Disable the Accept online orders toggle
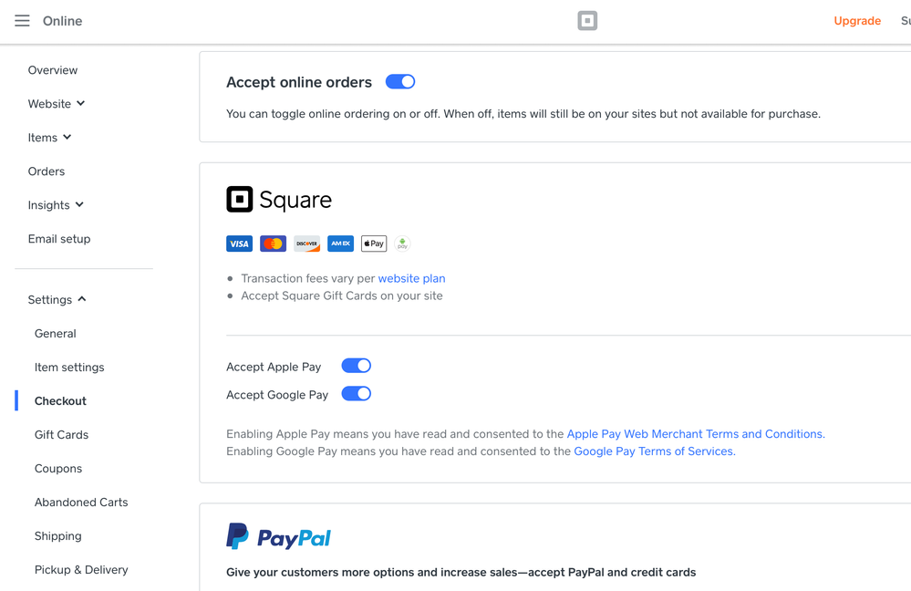 pos(400,82)
